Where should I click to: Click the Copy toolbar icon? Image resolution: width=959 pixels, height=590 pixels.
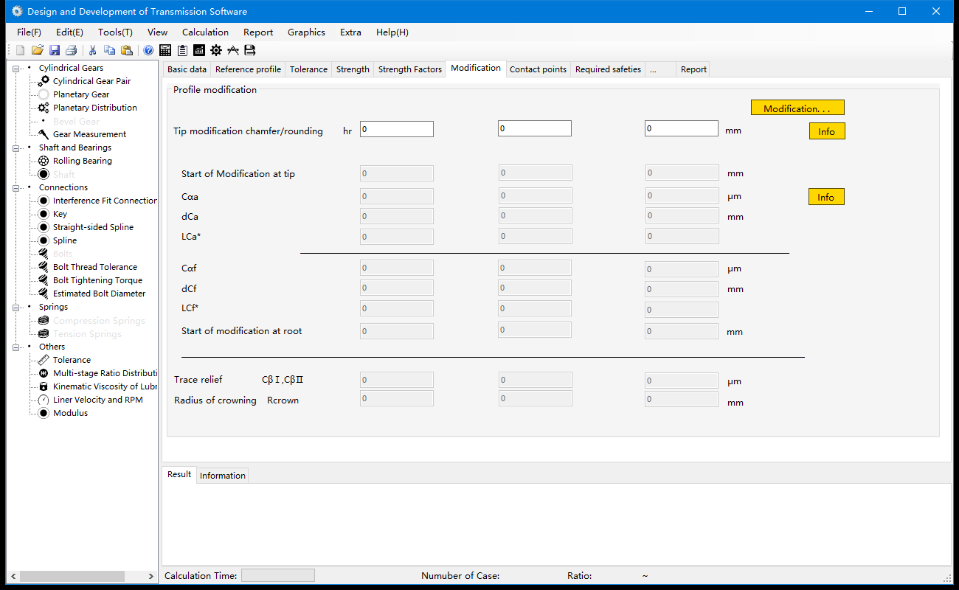109,50
